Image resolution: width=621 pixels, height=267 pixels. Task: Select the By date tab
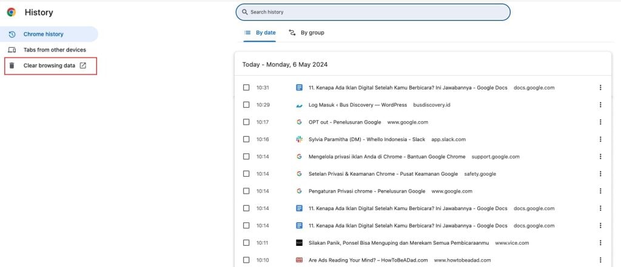tap(260, 33)
